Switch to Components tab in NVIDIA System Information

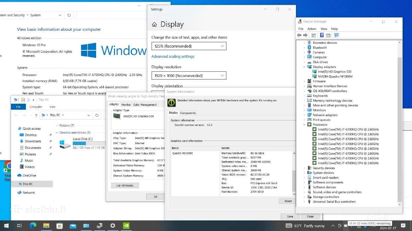(188, 113)
